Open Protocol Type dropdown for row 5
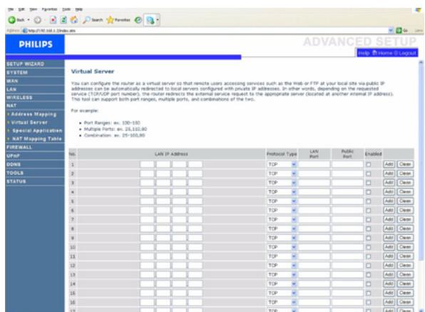 294,201
